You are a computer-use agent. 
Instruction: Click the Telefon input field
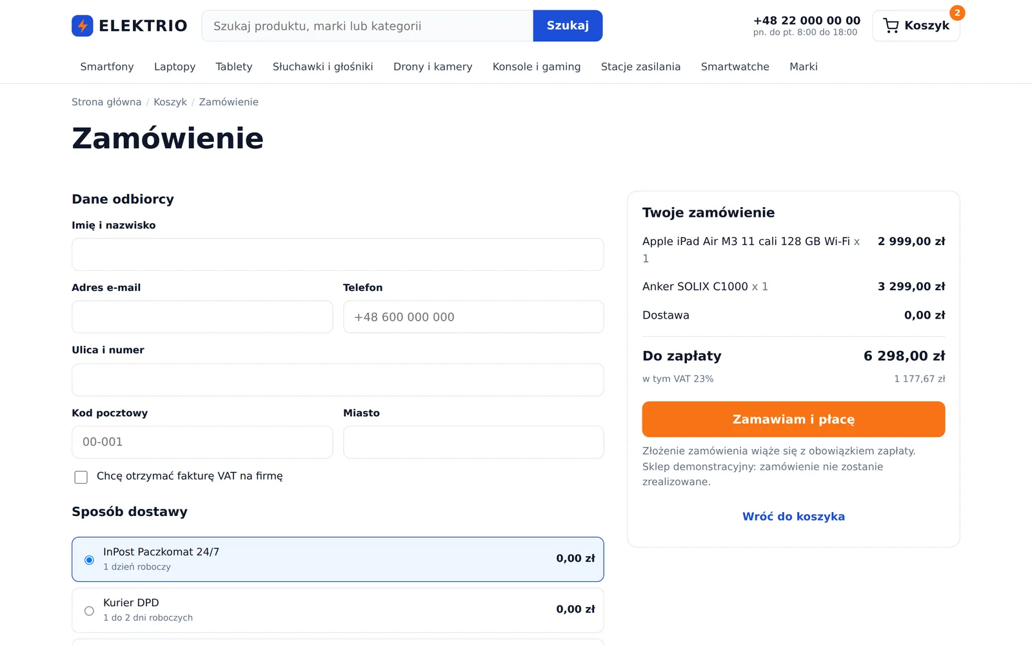pos(473,317)
